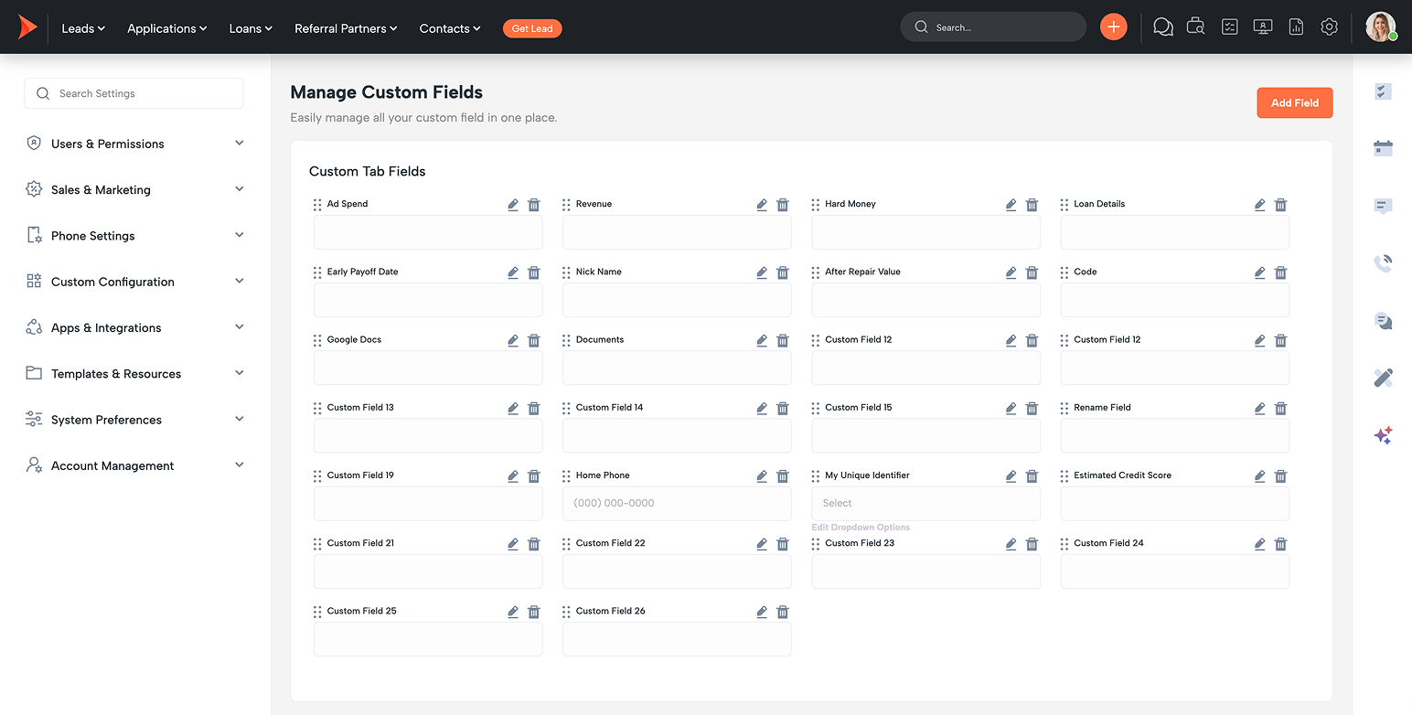The width and height of the screenshot is (1412, 715).
Task: Expand Templates & Resources section
Action: [135, 373]
